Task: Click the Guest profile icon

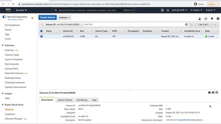Action: point(195,4)
